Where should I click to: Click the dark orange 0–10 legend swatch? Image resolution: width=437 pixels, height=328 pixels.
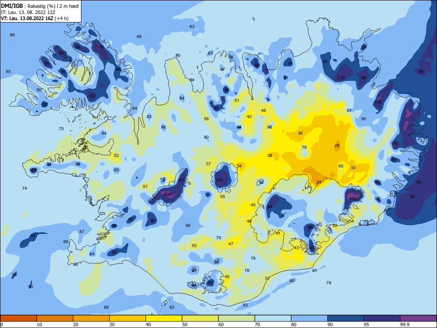[x=18, y=318]
